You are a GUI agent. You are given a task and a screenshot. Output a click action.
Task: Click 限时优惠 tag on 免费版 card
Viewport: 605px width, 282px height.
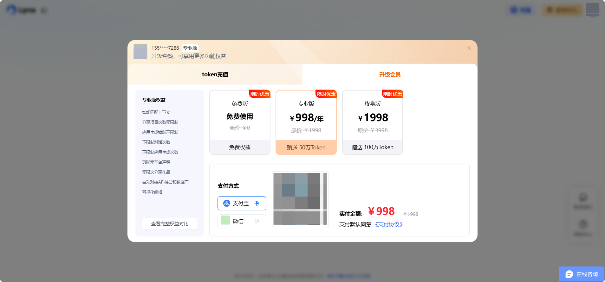[260, 94]
